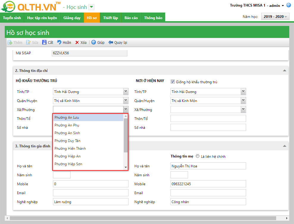
Task: Switch to the Giảng dạy tab
Action: pos(72,18)
